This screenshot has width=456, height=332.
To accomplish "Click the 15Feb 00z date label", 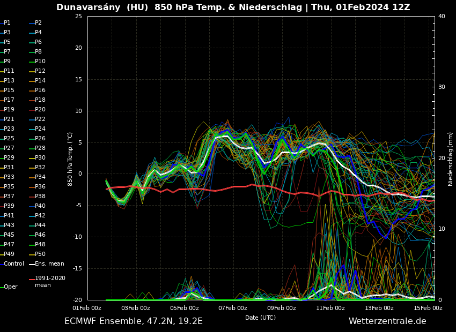I will pos(428,308).
